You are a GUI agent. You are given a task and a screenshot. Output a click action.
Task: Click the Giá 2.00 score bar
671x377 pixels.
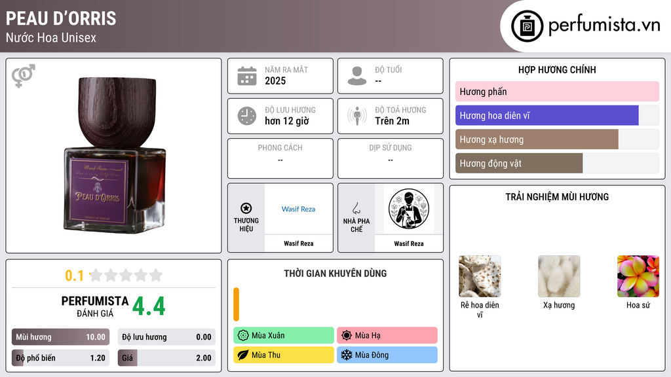[x=166, y=358]
